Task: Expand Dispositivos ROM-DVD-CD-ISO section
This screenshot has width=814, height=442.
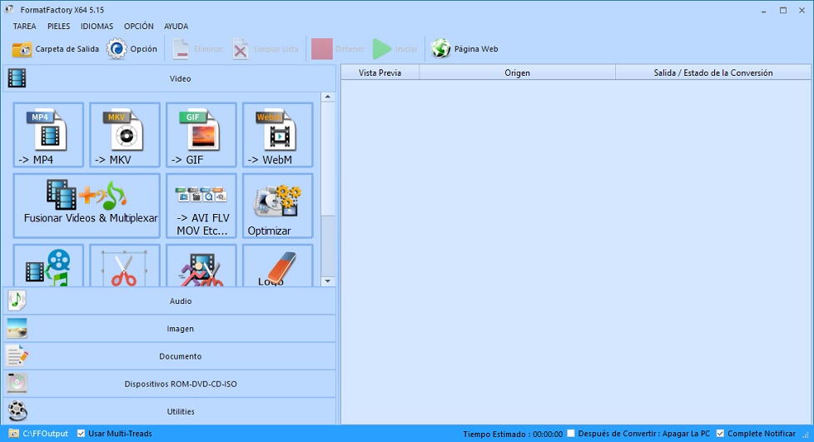Action: click(170, 383)
